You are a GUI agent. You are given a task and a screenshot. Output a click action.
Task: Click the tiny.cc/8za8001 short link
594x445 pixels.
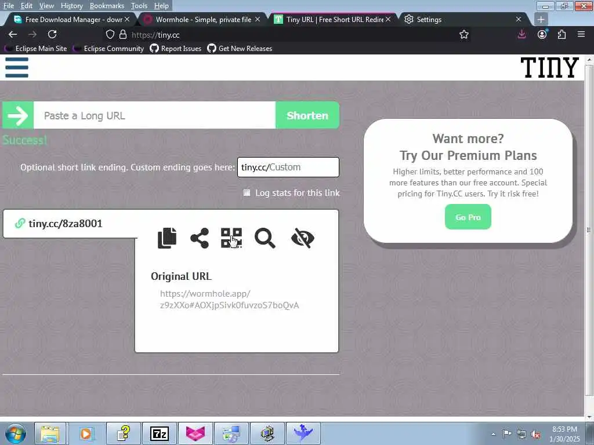(66, 223)
